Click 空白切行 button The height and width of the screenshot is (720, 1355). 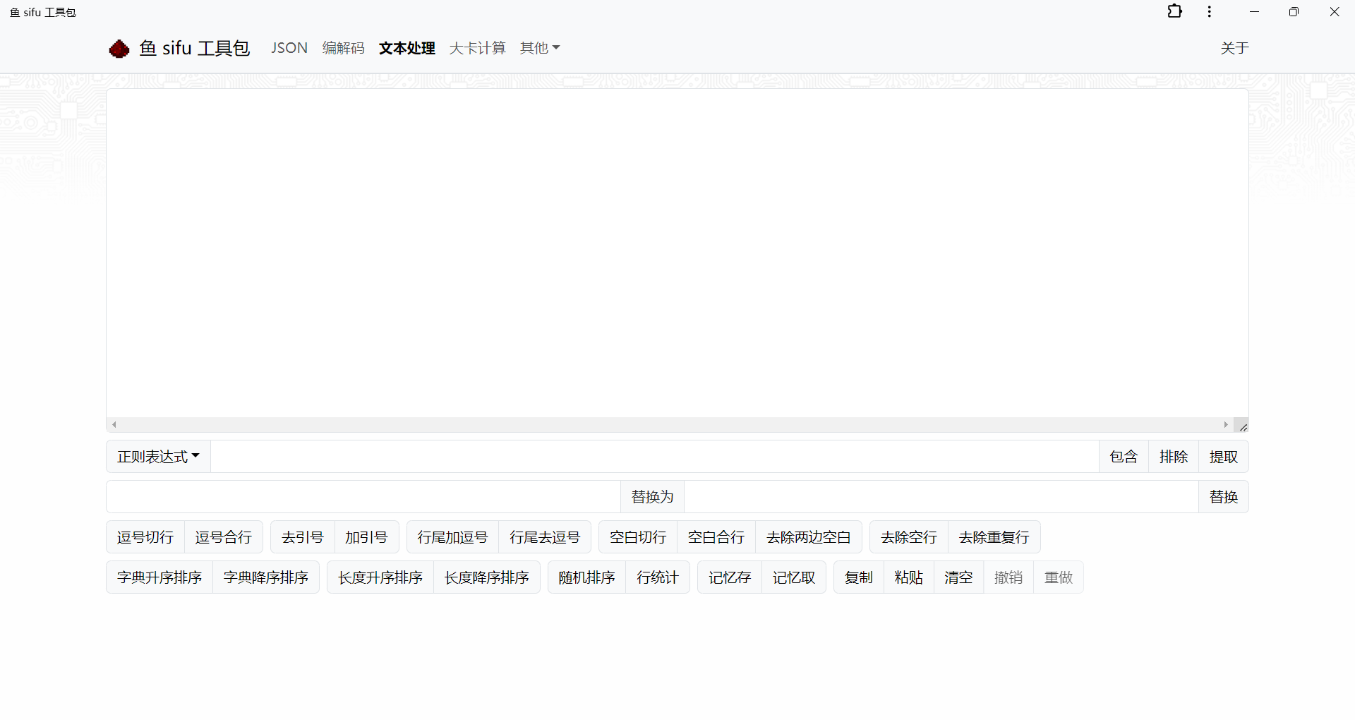[639, 537]
